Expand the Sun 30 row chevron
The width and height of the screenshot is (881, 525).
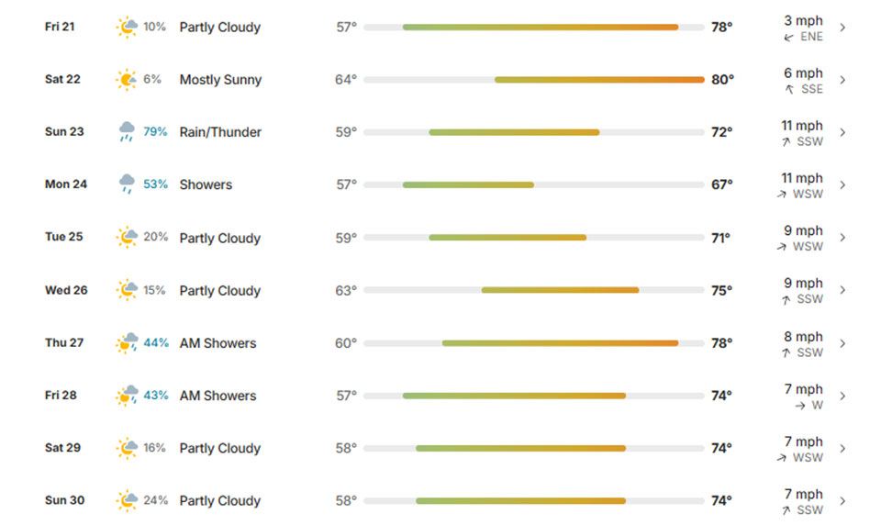[842, 501]
